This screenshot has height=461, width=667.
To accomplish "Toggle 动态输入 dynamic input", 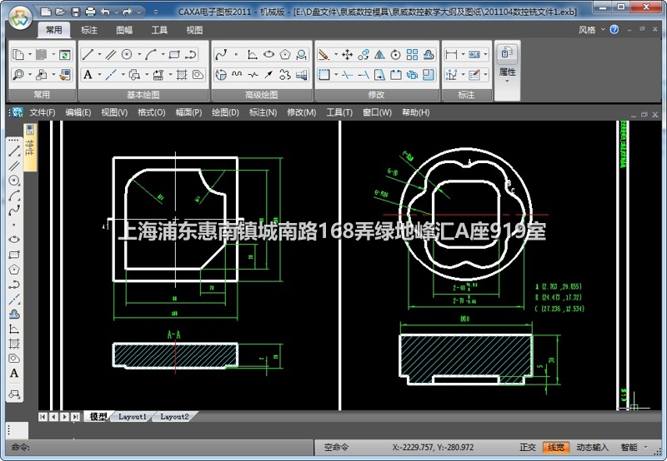I will tap(592, 448).
